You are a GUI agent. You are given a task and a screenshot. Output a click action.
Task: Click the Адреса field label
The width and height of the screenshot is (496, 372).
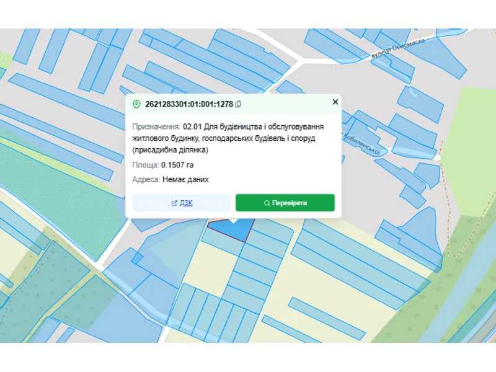146,179
